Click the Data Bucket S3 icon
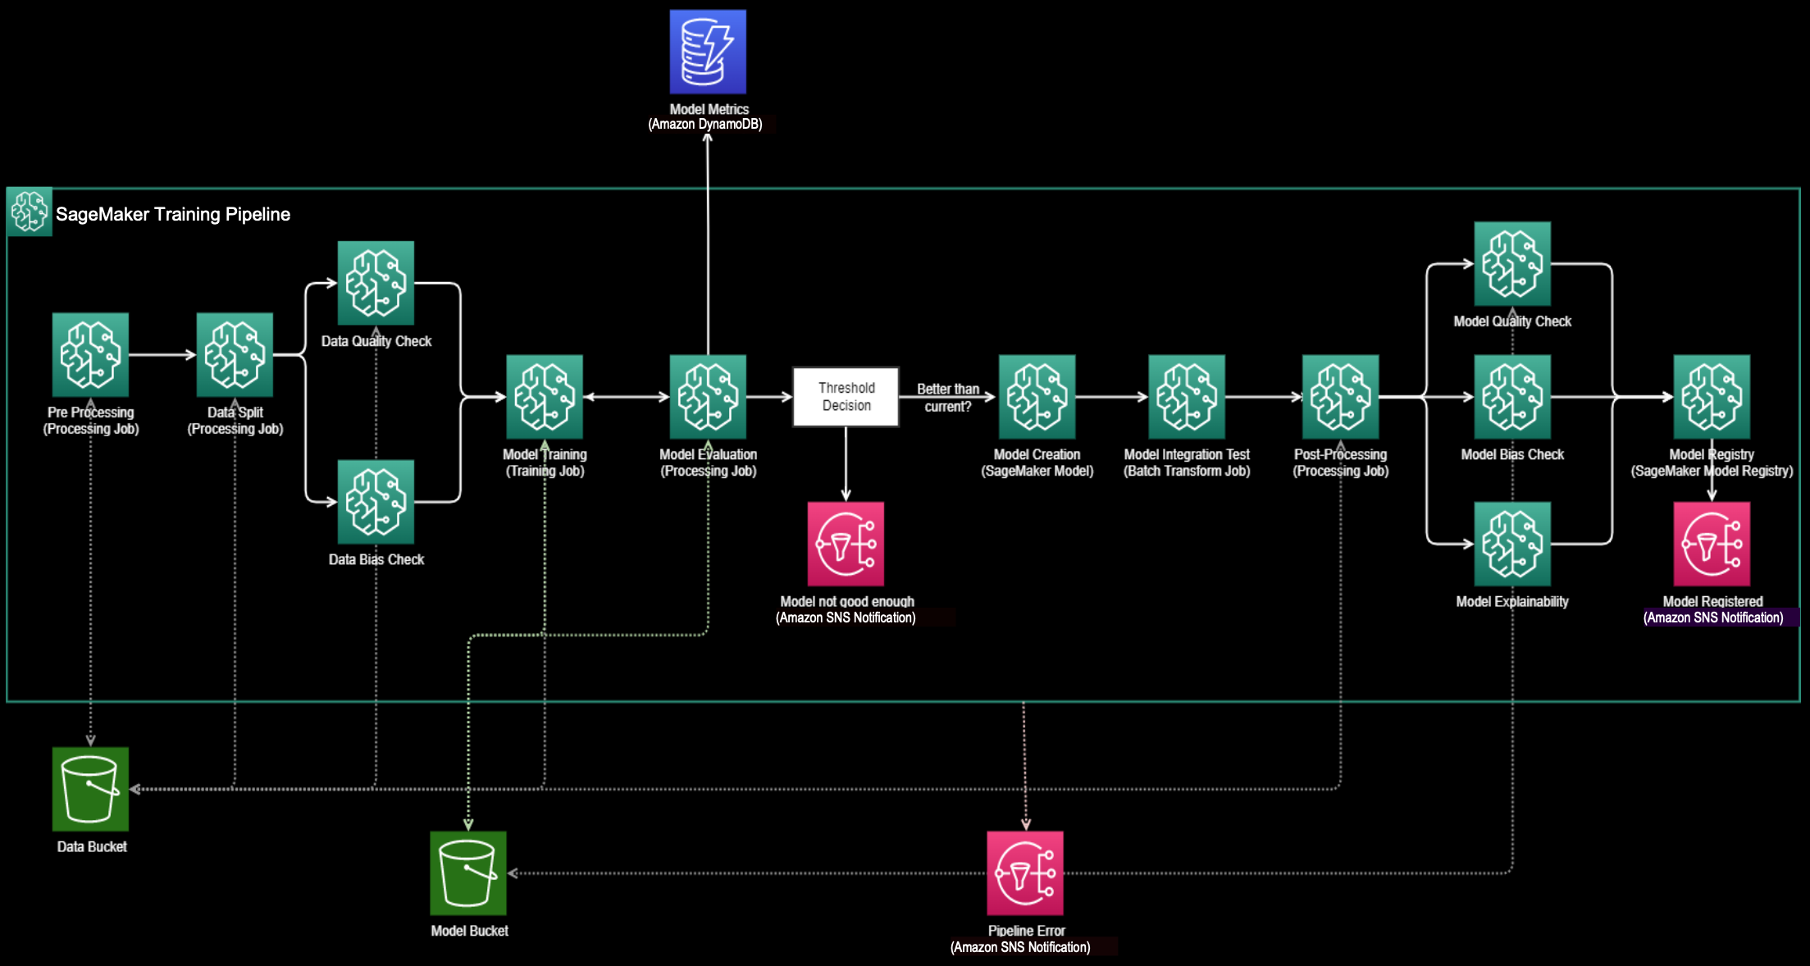 [x=90, y=789]
